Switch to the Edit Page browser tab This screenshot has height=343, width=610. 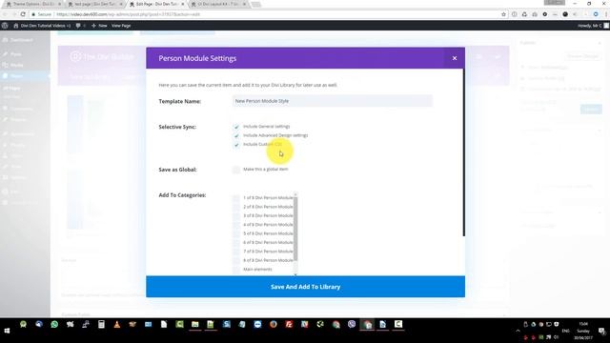click(x=156, y=4)
